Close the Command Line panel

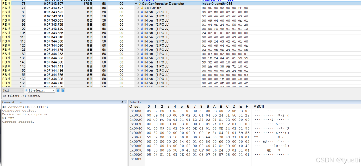[125, 102]
